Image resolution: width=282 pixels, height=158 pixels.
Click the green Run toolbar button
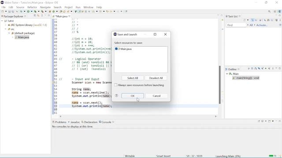(28, 11)
